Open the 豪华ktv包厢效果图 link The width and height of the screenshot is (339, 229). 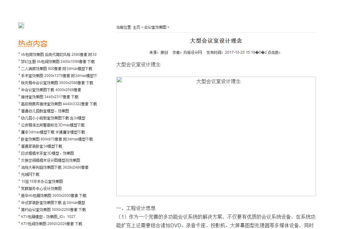pyautogui.click(x=53, y=195)
